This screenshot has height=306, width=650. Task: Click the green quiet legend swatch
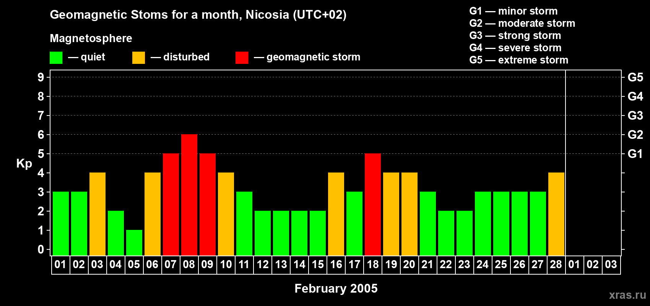56,58
